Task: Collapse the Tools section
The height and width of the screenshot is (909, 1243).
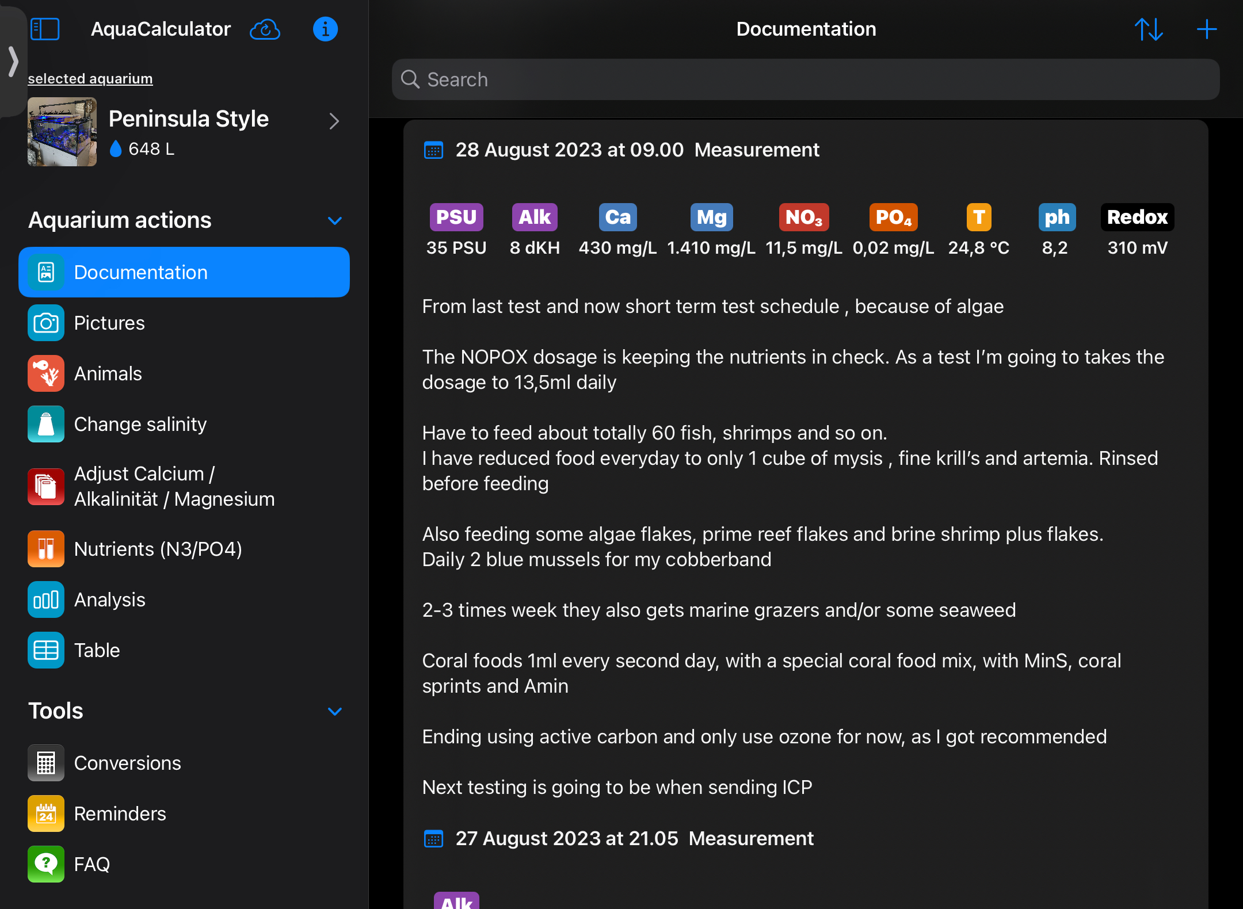Action: point(334,711)
